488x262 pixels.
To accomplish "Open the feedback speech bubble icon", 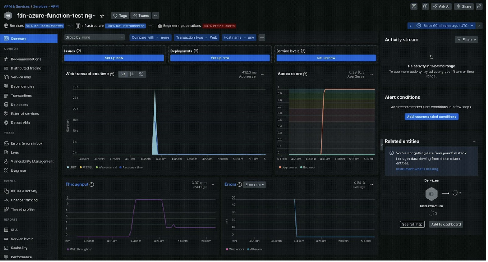I will pos(414,6).
